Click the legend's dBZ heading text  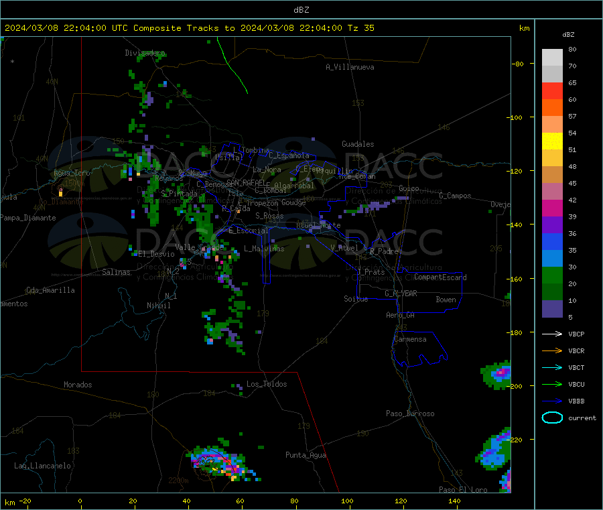568,35
